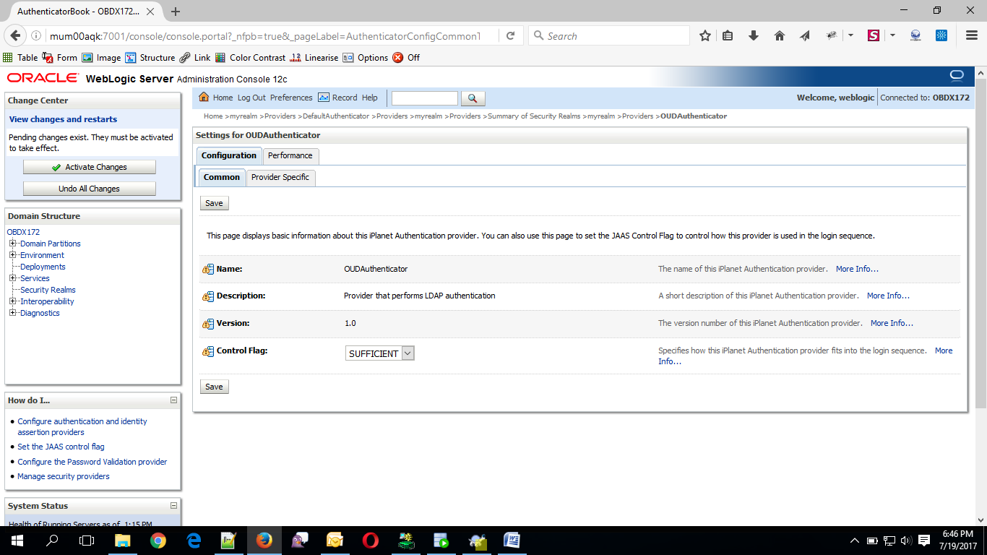Open File Explorer from the taskbar

pyautogui.click(x=123, y=540)
